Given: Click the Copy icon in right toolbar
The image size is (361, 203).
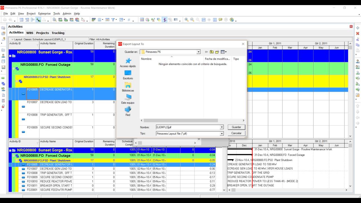Looking at the screenshot, I should coord(358,45).
